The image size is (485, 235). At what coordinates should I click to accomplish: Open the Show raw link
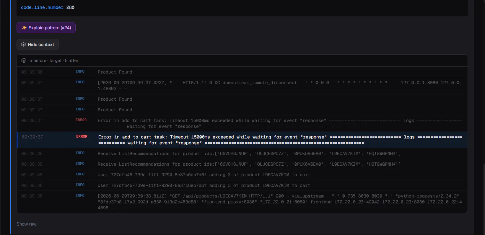coord(27,224)
